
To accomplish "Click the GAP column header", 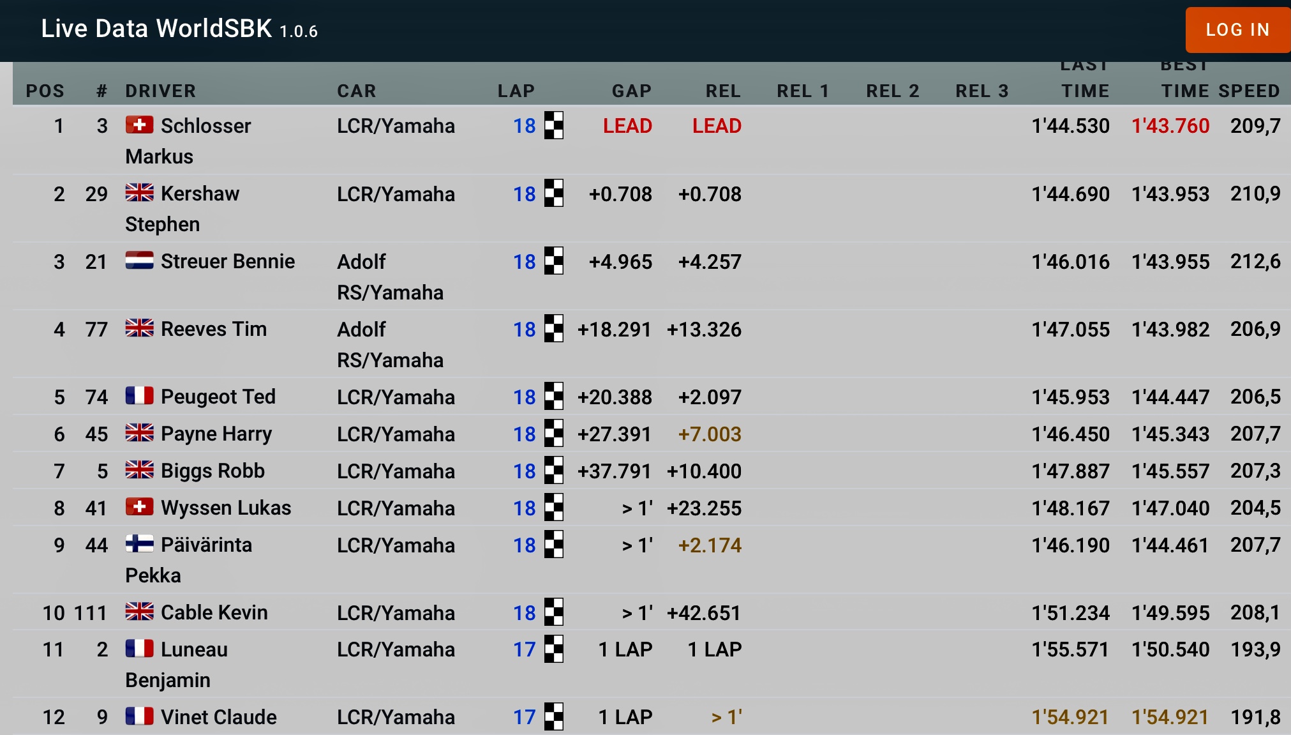I will [632, 91].
